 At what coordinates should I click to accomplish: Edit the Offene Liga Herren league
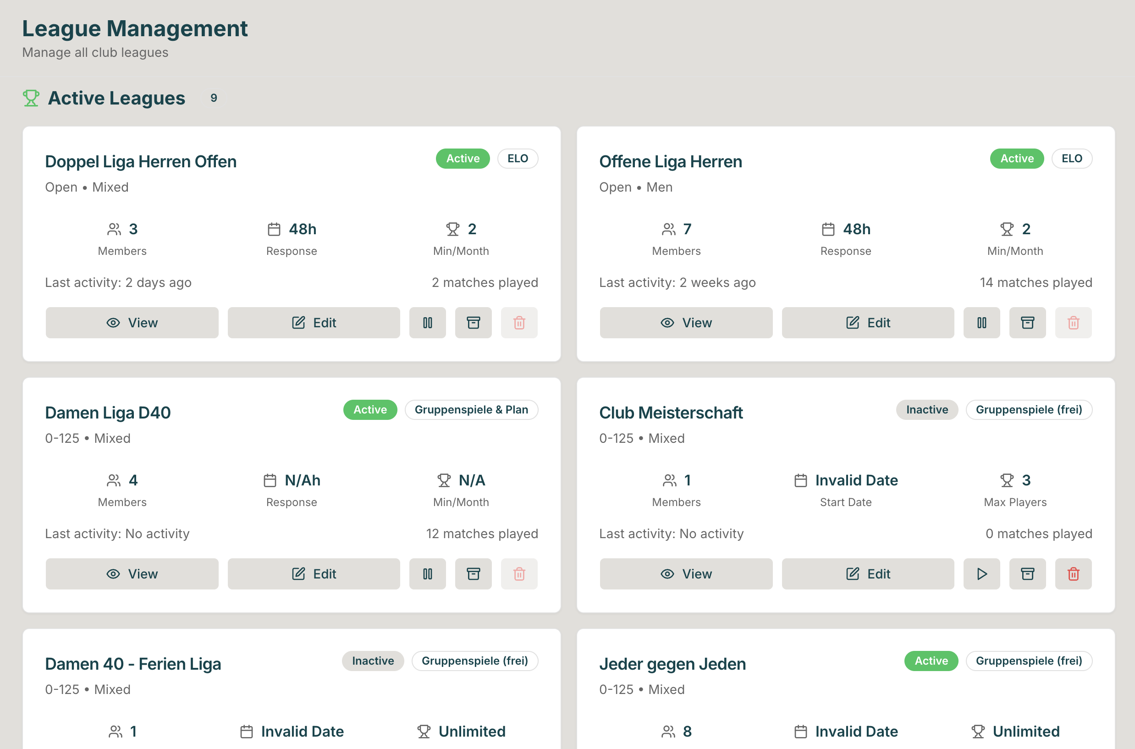[867, 323]
